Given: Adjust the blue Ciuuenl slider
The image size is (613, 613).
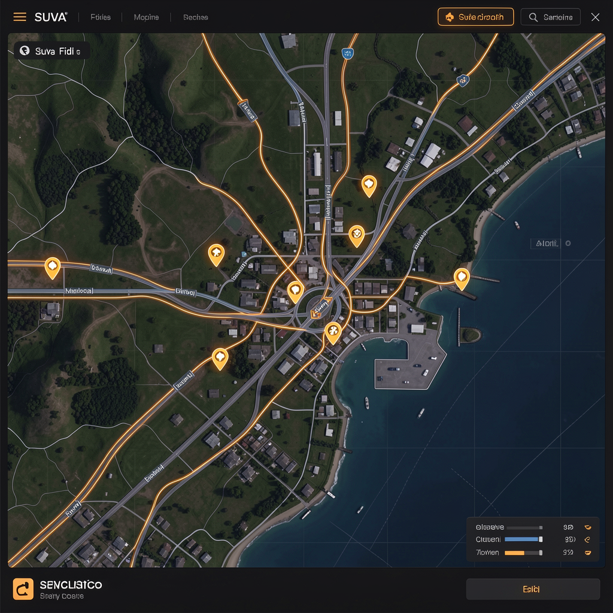Looking at the screenshot, I should (x=523, y=539).
